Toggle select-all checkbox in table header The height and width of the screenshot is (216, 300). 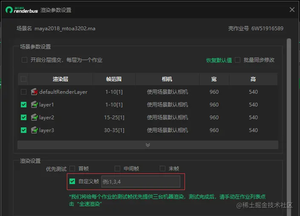click(x=23, y=79)
